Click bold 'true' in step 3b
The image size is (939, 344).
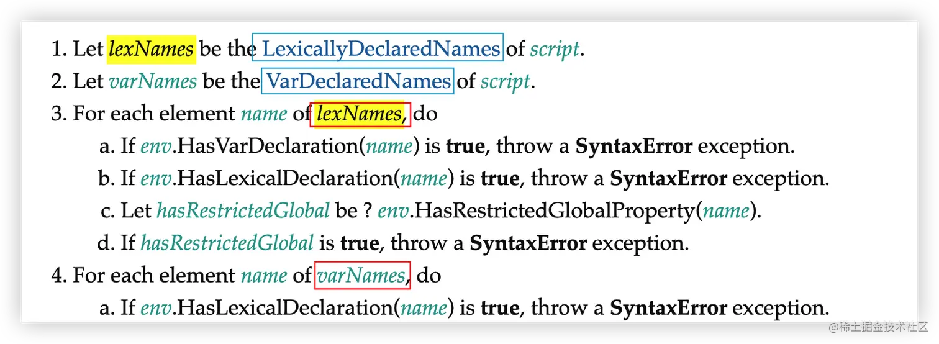[501, 179]
